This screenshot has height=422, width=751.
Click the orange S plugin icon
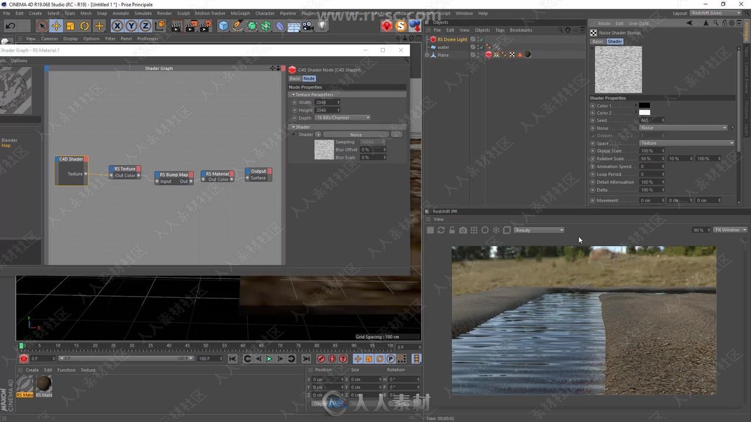click(x=401, y=26)
